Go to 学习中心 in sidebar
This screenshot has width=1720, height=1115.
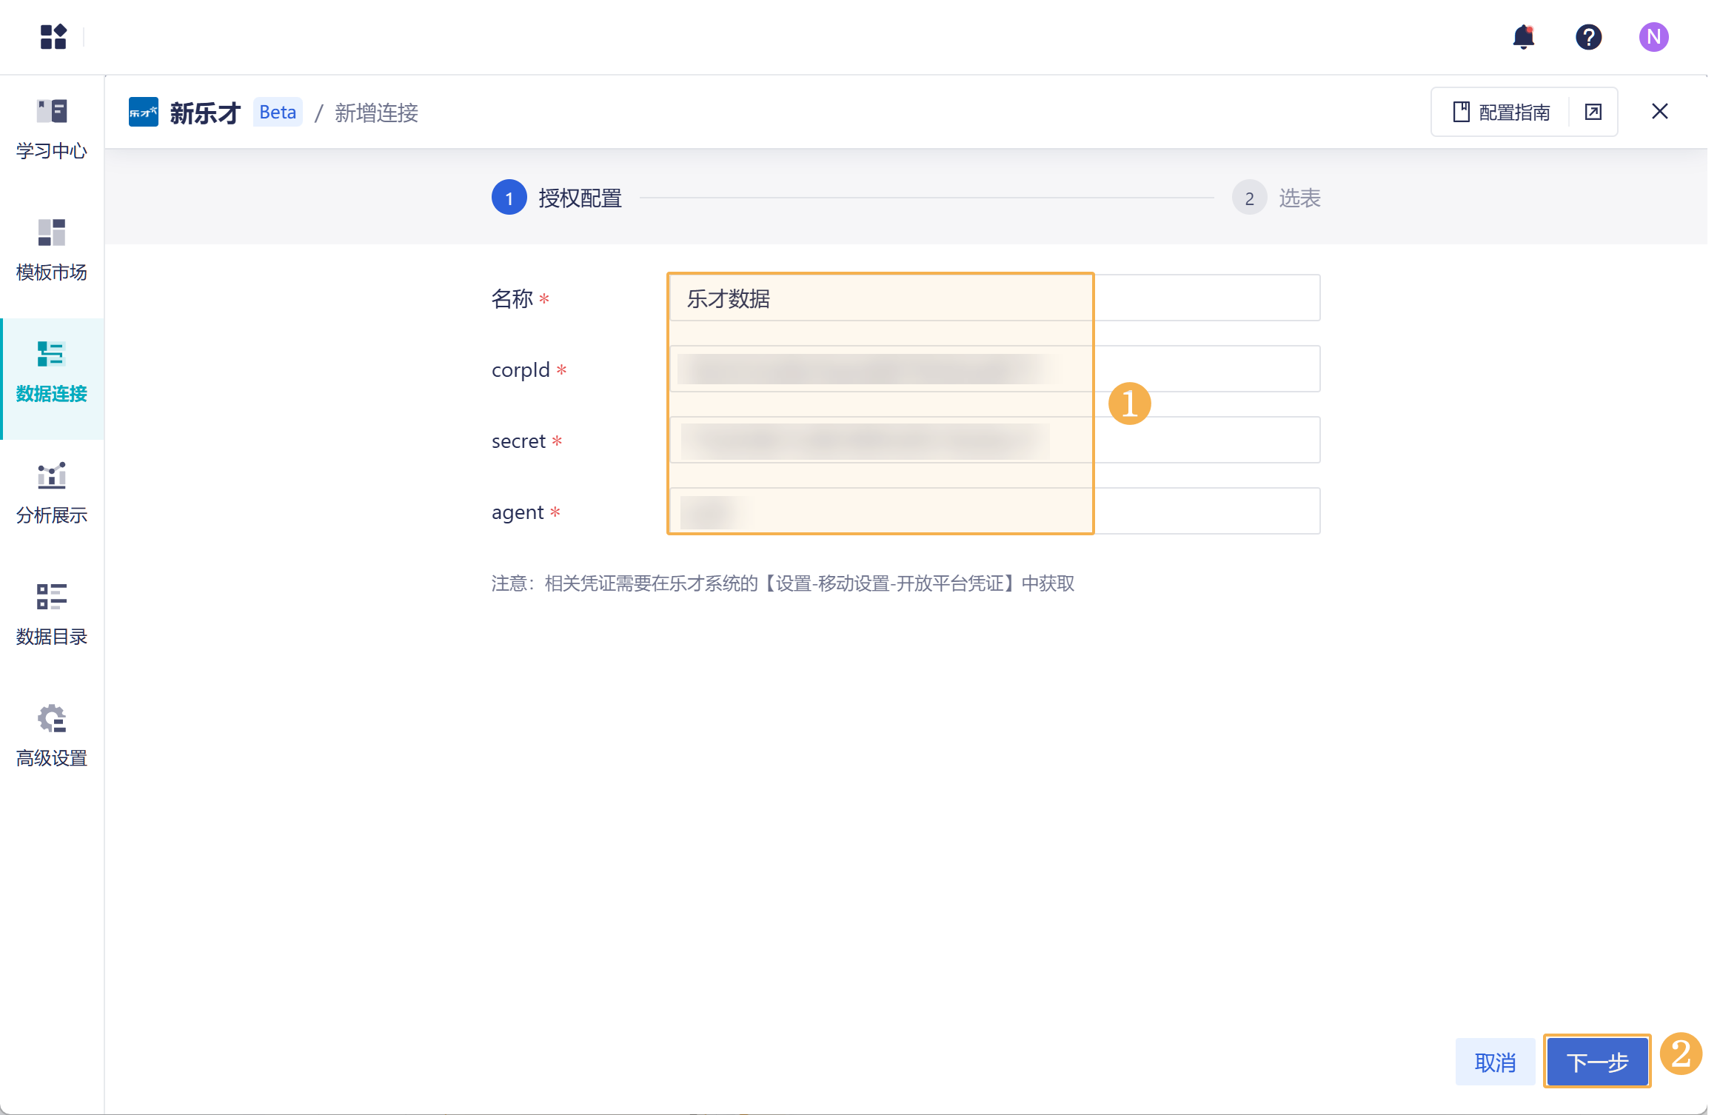pos(52,129)
